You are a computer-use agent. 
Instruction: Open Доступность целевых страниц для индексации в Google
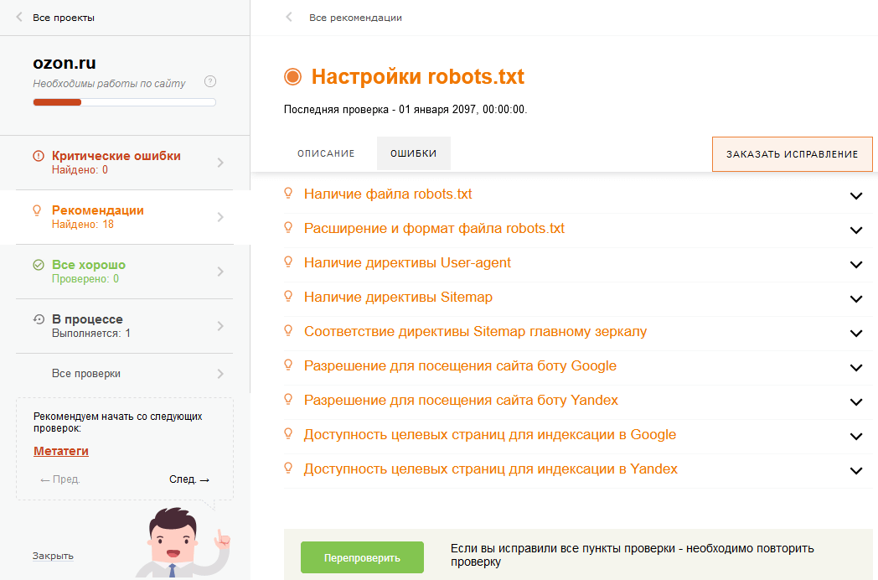pyautogui.click(x=490, y=434)
